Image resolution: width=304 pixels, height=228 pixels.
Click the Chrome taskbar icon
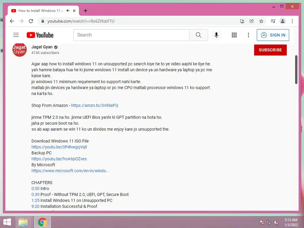42,222
